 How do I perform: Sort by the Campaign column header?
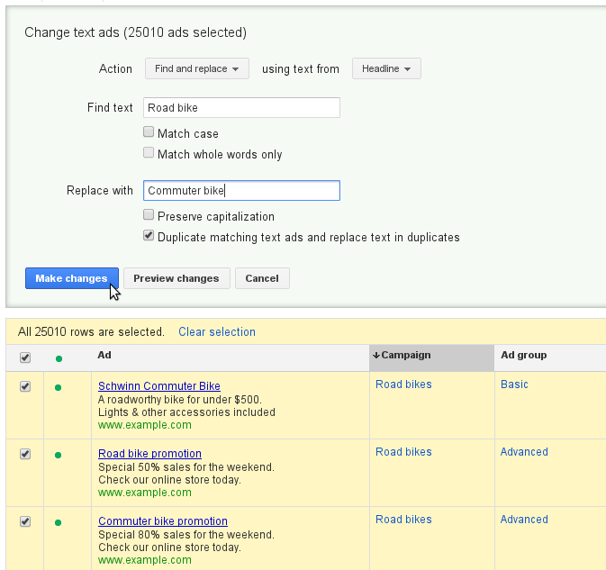tap(405, 356)
